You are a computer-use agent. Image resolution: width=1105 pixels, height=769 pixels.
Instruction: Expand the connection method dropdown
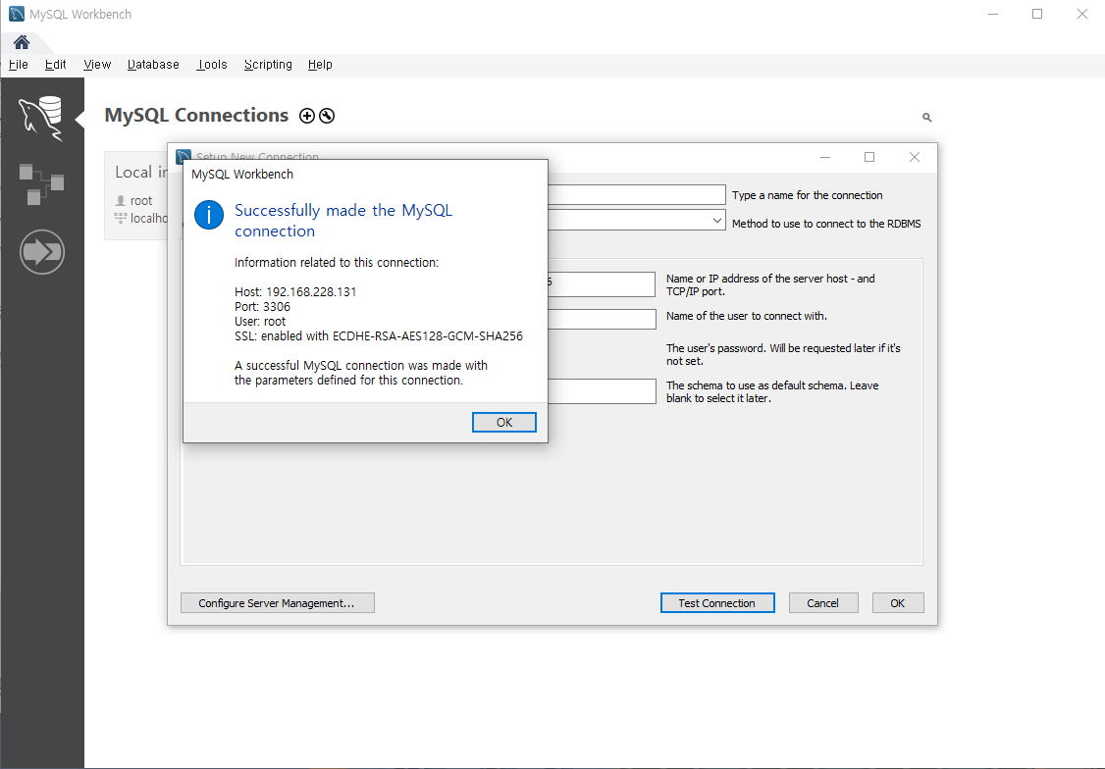716,221
